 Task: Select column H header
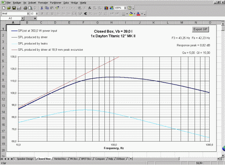tap(111, 22)
